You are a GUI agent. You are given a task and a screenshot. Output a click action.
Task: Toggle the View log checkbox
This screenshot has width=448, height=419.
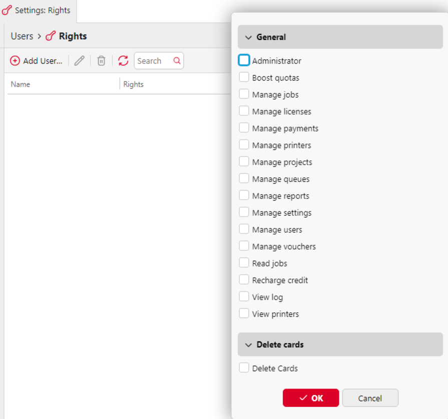click(x=244, y=297)
